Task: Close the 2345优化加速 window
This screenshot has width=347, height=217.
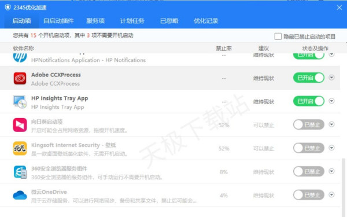Action: pyautogui.click(x=339, y=8)
